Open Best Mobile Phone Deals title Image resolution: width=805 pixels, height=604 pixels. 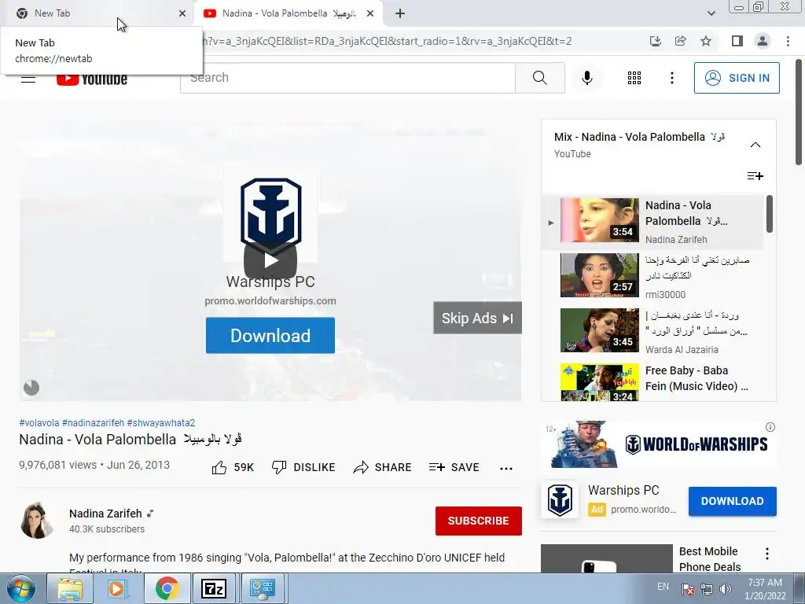[x=710, y=559]
